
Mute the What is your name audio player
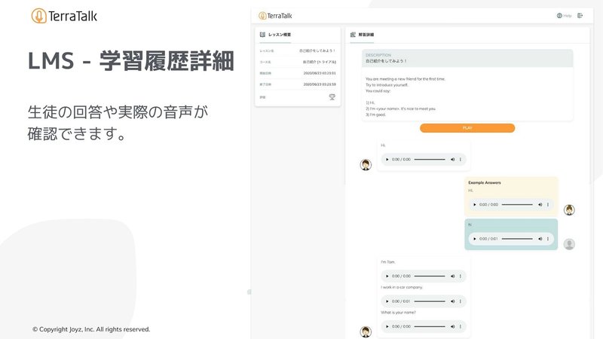pyautogui.click(x=453, y=327)
